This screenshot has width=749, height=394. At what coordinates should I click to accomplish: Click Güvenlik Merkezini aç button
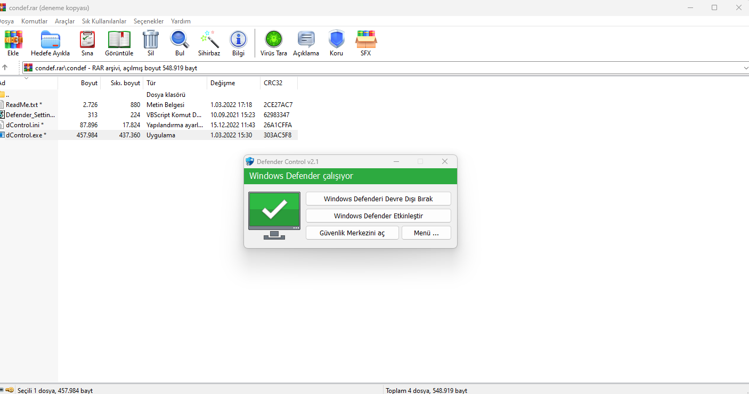click(x=352, y=233)
